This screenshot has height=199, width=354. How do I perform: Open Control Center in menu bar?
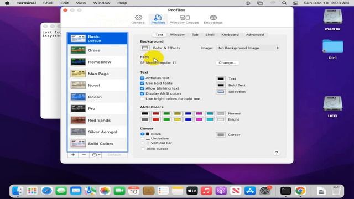[295, 3]
